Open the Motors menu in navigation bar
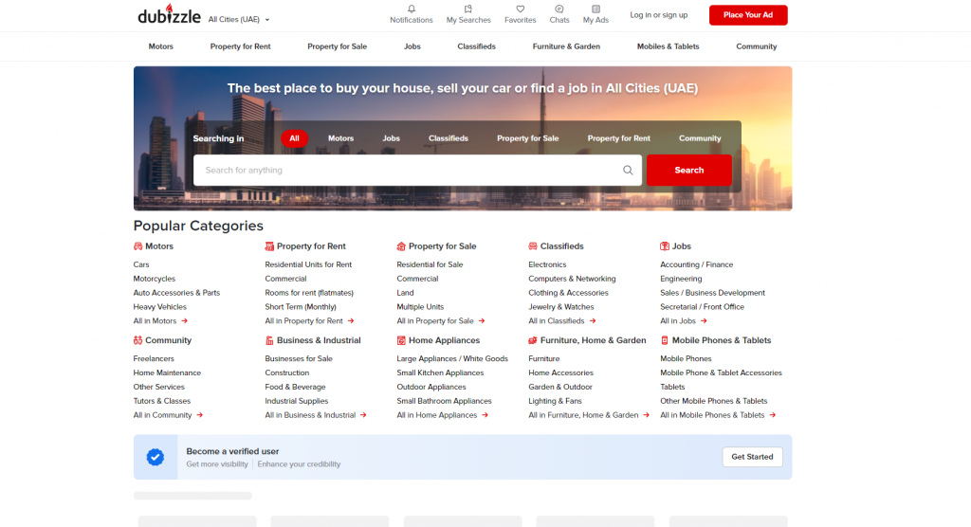971x527 pixels. point(161,46)
